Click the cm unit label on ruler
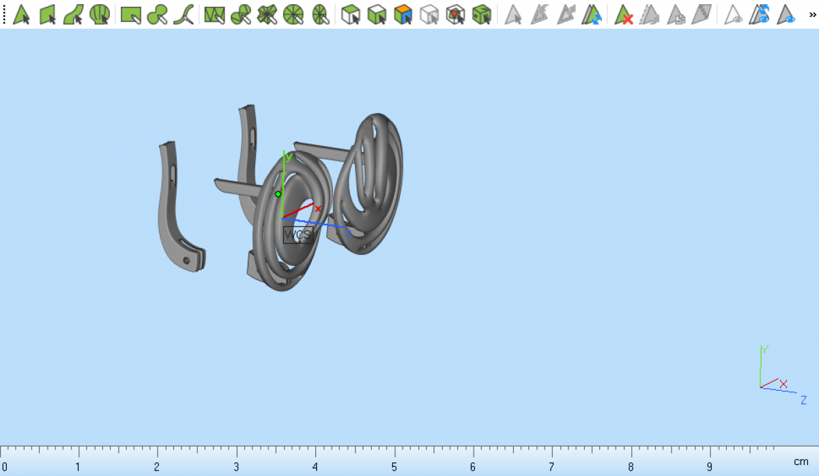The width and height of the screenshot is (819, 476). (801, 462)
